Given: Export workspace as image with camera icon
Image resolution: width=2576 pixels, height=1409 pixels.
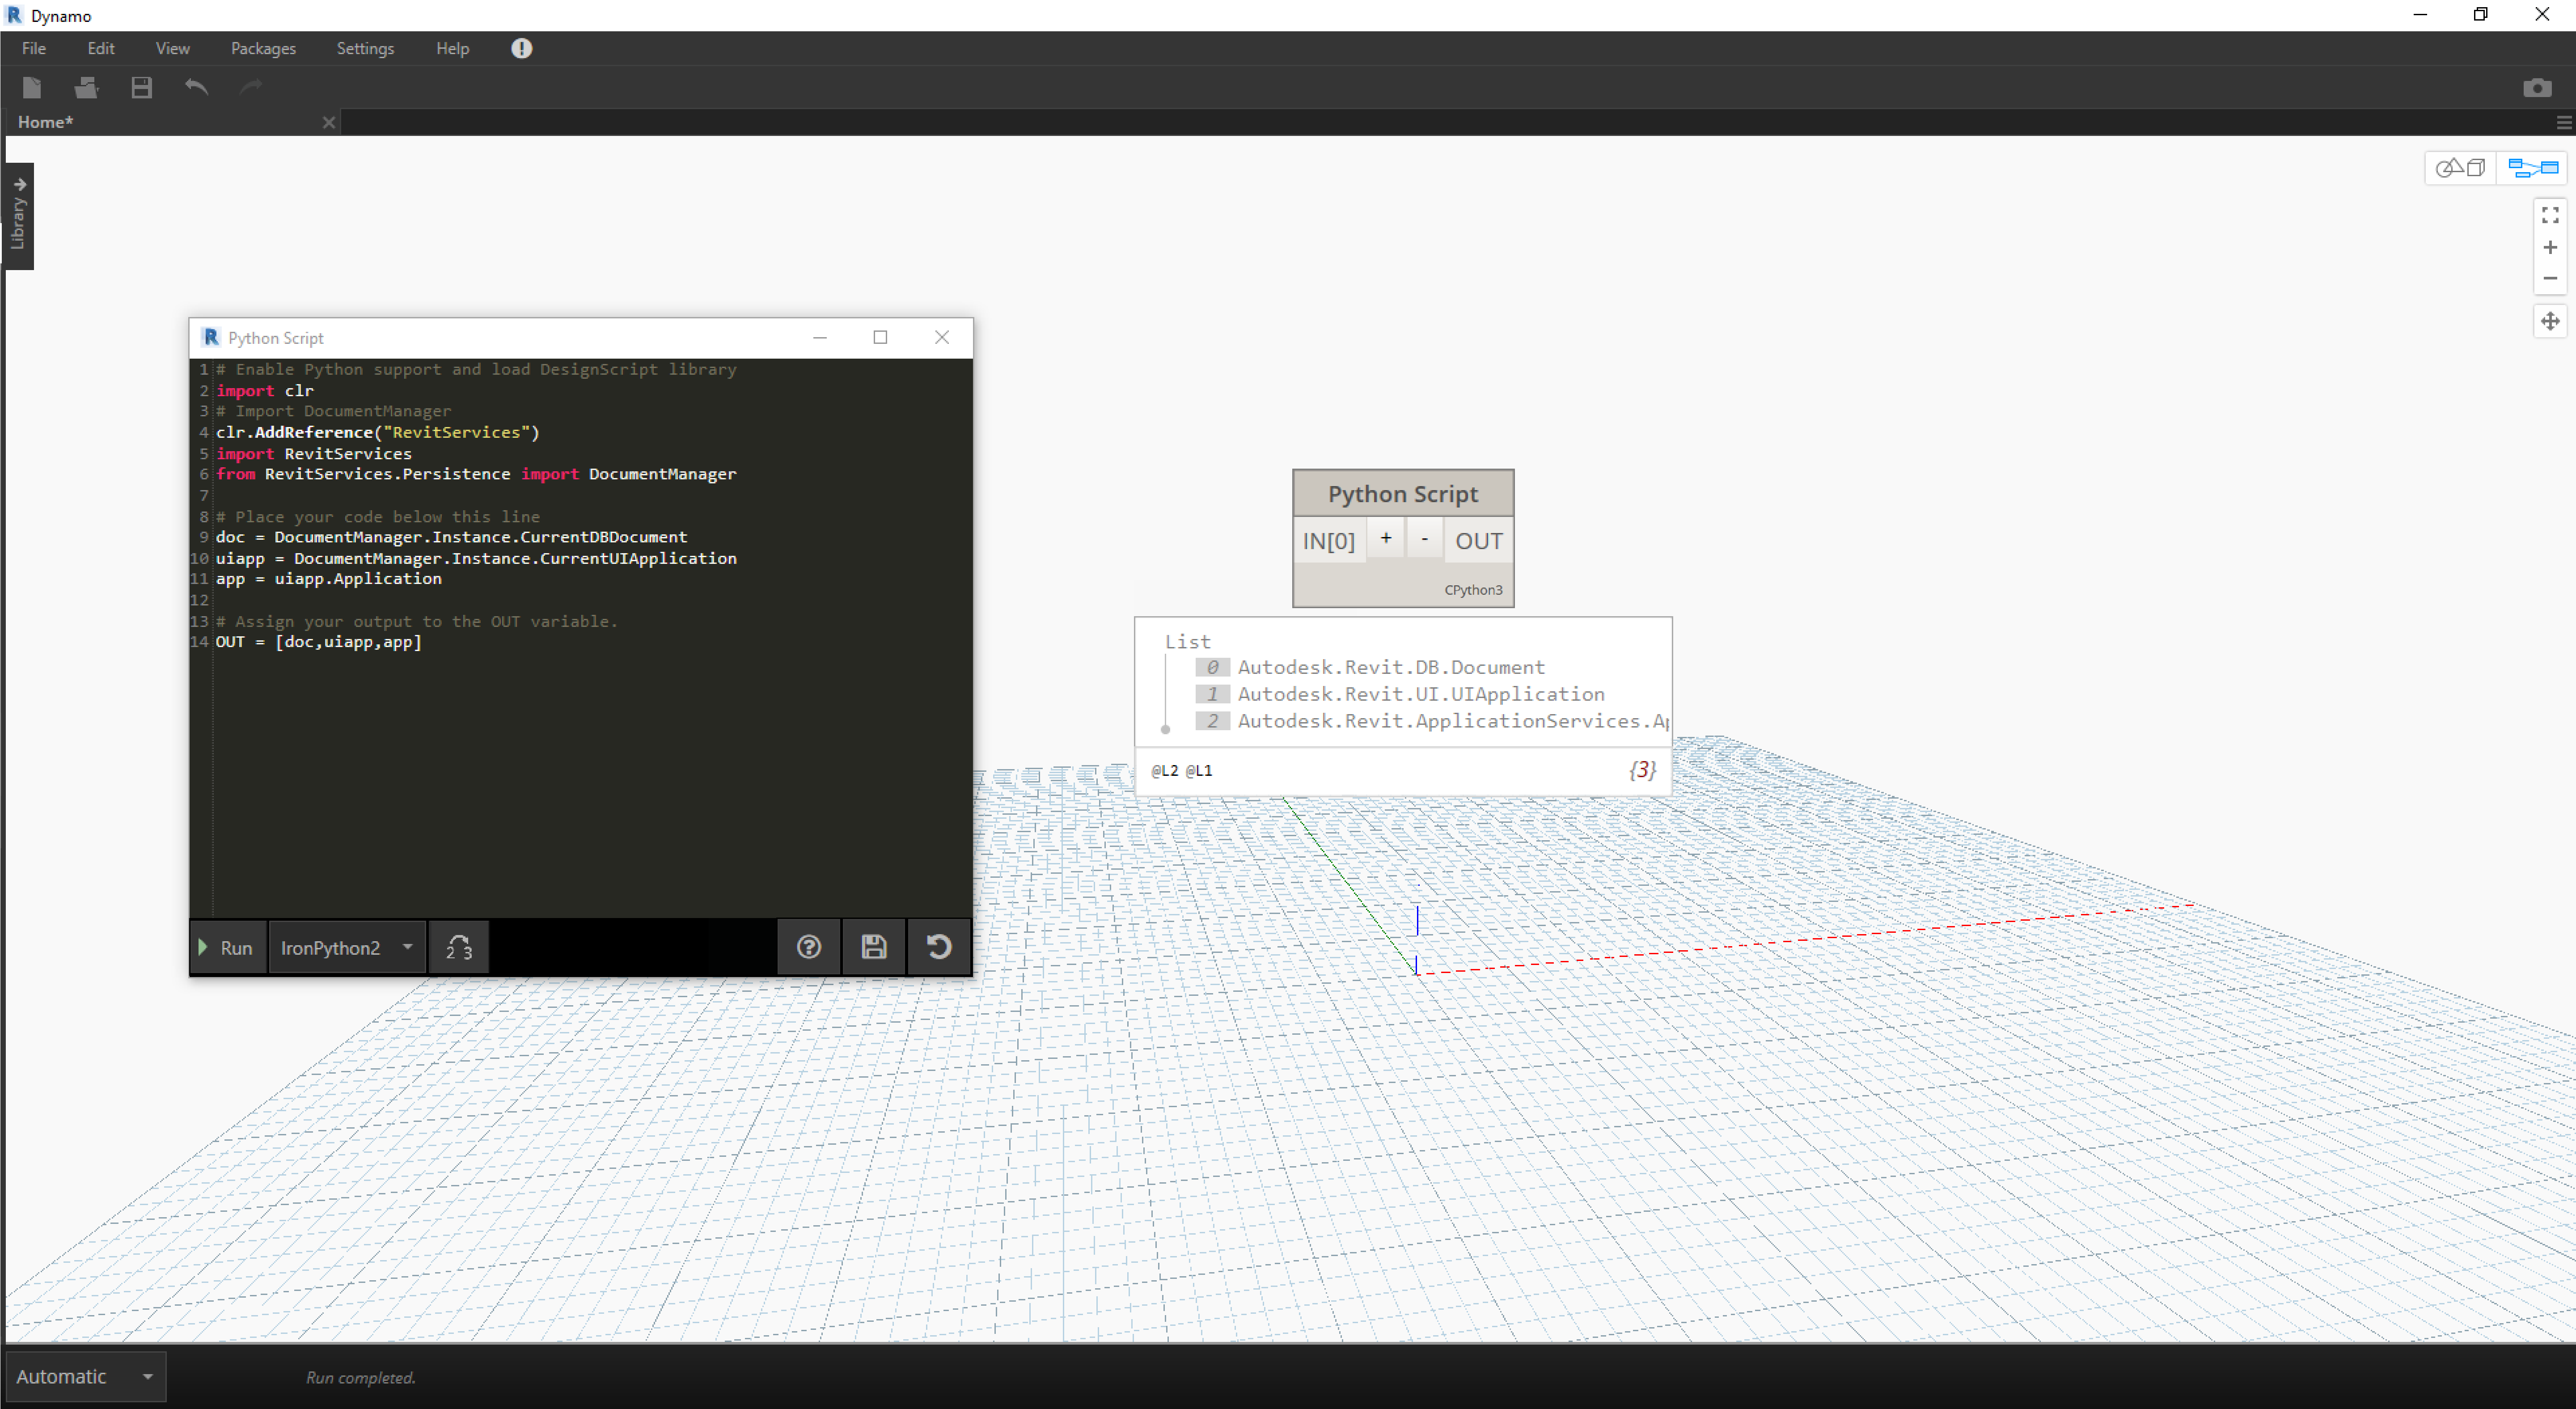Looking at the screenshot, I should [2537, 87].
